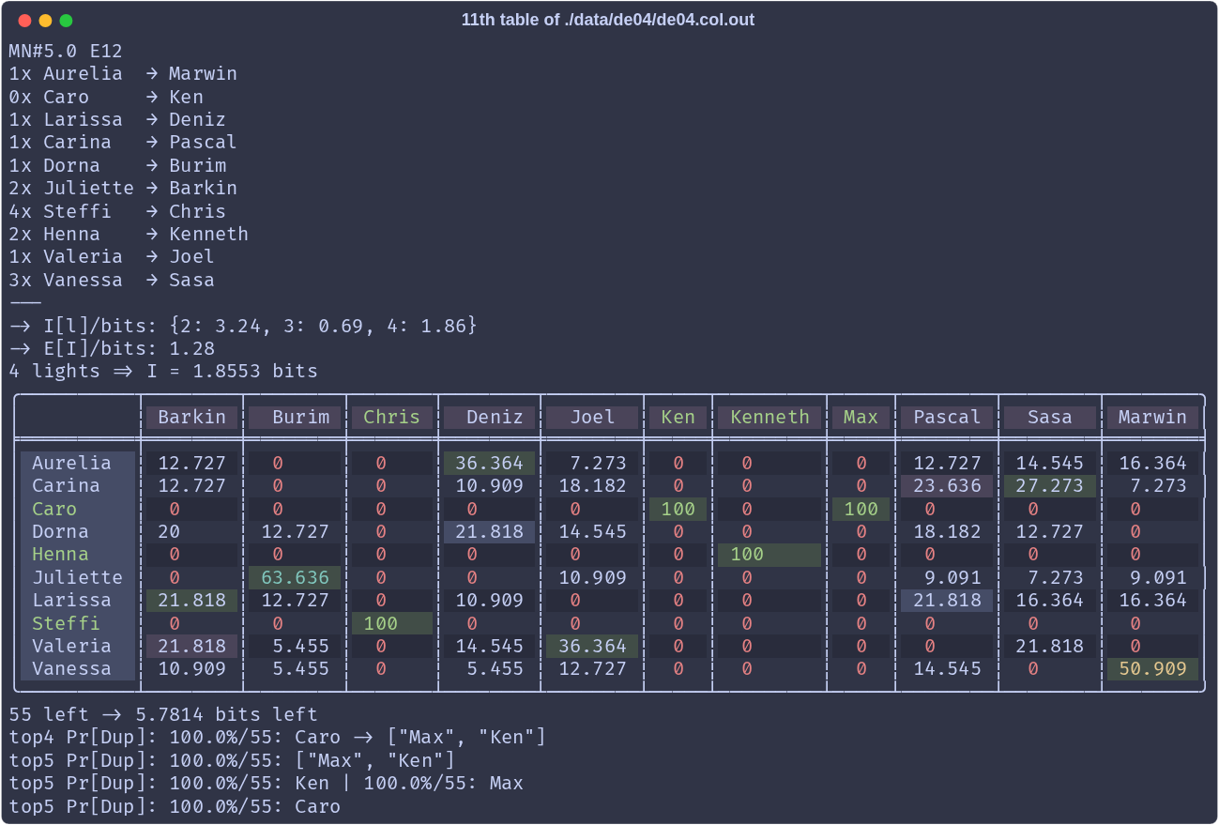This screenshot has height=825, width=1219.
Task: Close the terminal window with red button
Action: point(24,21)
